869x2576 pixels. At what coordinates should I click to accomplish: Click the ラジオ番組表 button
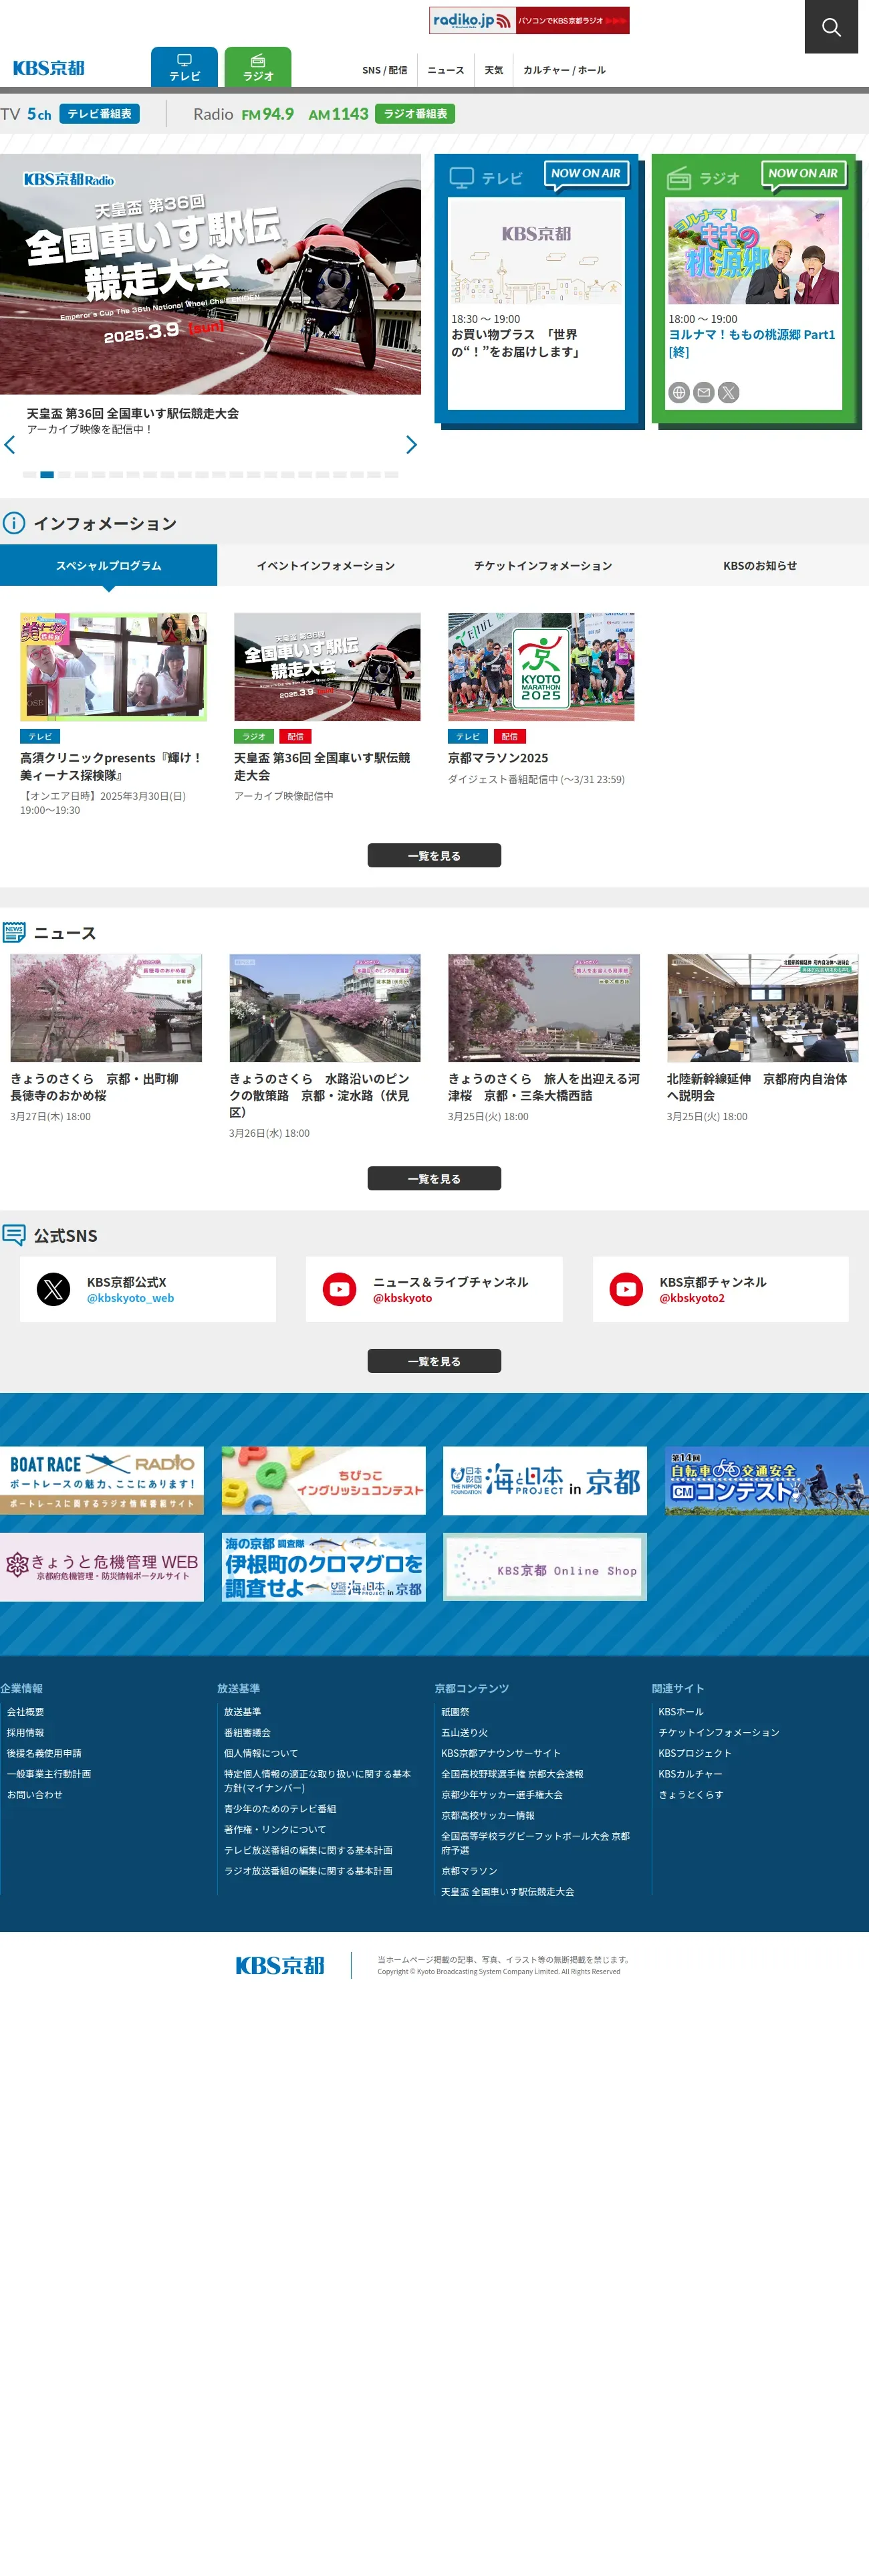pyautogui.click(x=415, y=114)
